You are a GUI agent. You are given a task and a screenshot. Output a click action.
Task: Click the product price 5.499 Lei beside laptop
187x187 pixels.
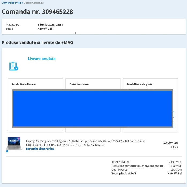pyautogui.click(x=170, y=143)
